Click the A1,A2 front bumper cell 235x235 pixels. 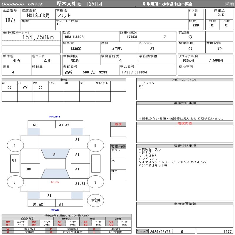(69, 124)
